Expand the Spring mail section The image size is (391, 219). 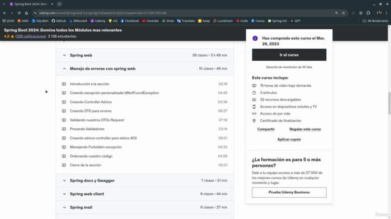(145, 207)
